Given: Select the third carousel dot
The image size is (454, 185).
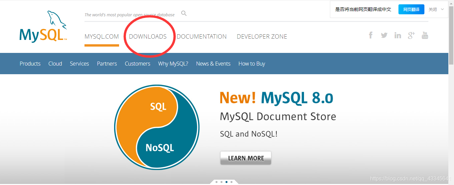Looking at the screenshot, I should point(227,182).
